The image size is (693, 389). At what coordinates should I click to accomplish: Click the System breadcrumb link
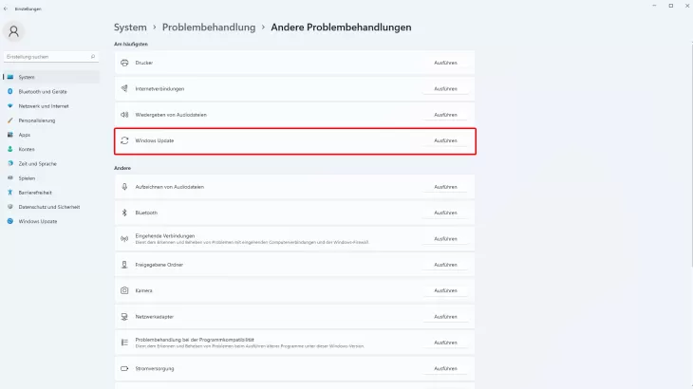(130, 28)
